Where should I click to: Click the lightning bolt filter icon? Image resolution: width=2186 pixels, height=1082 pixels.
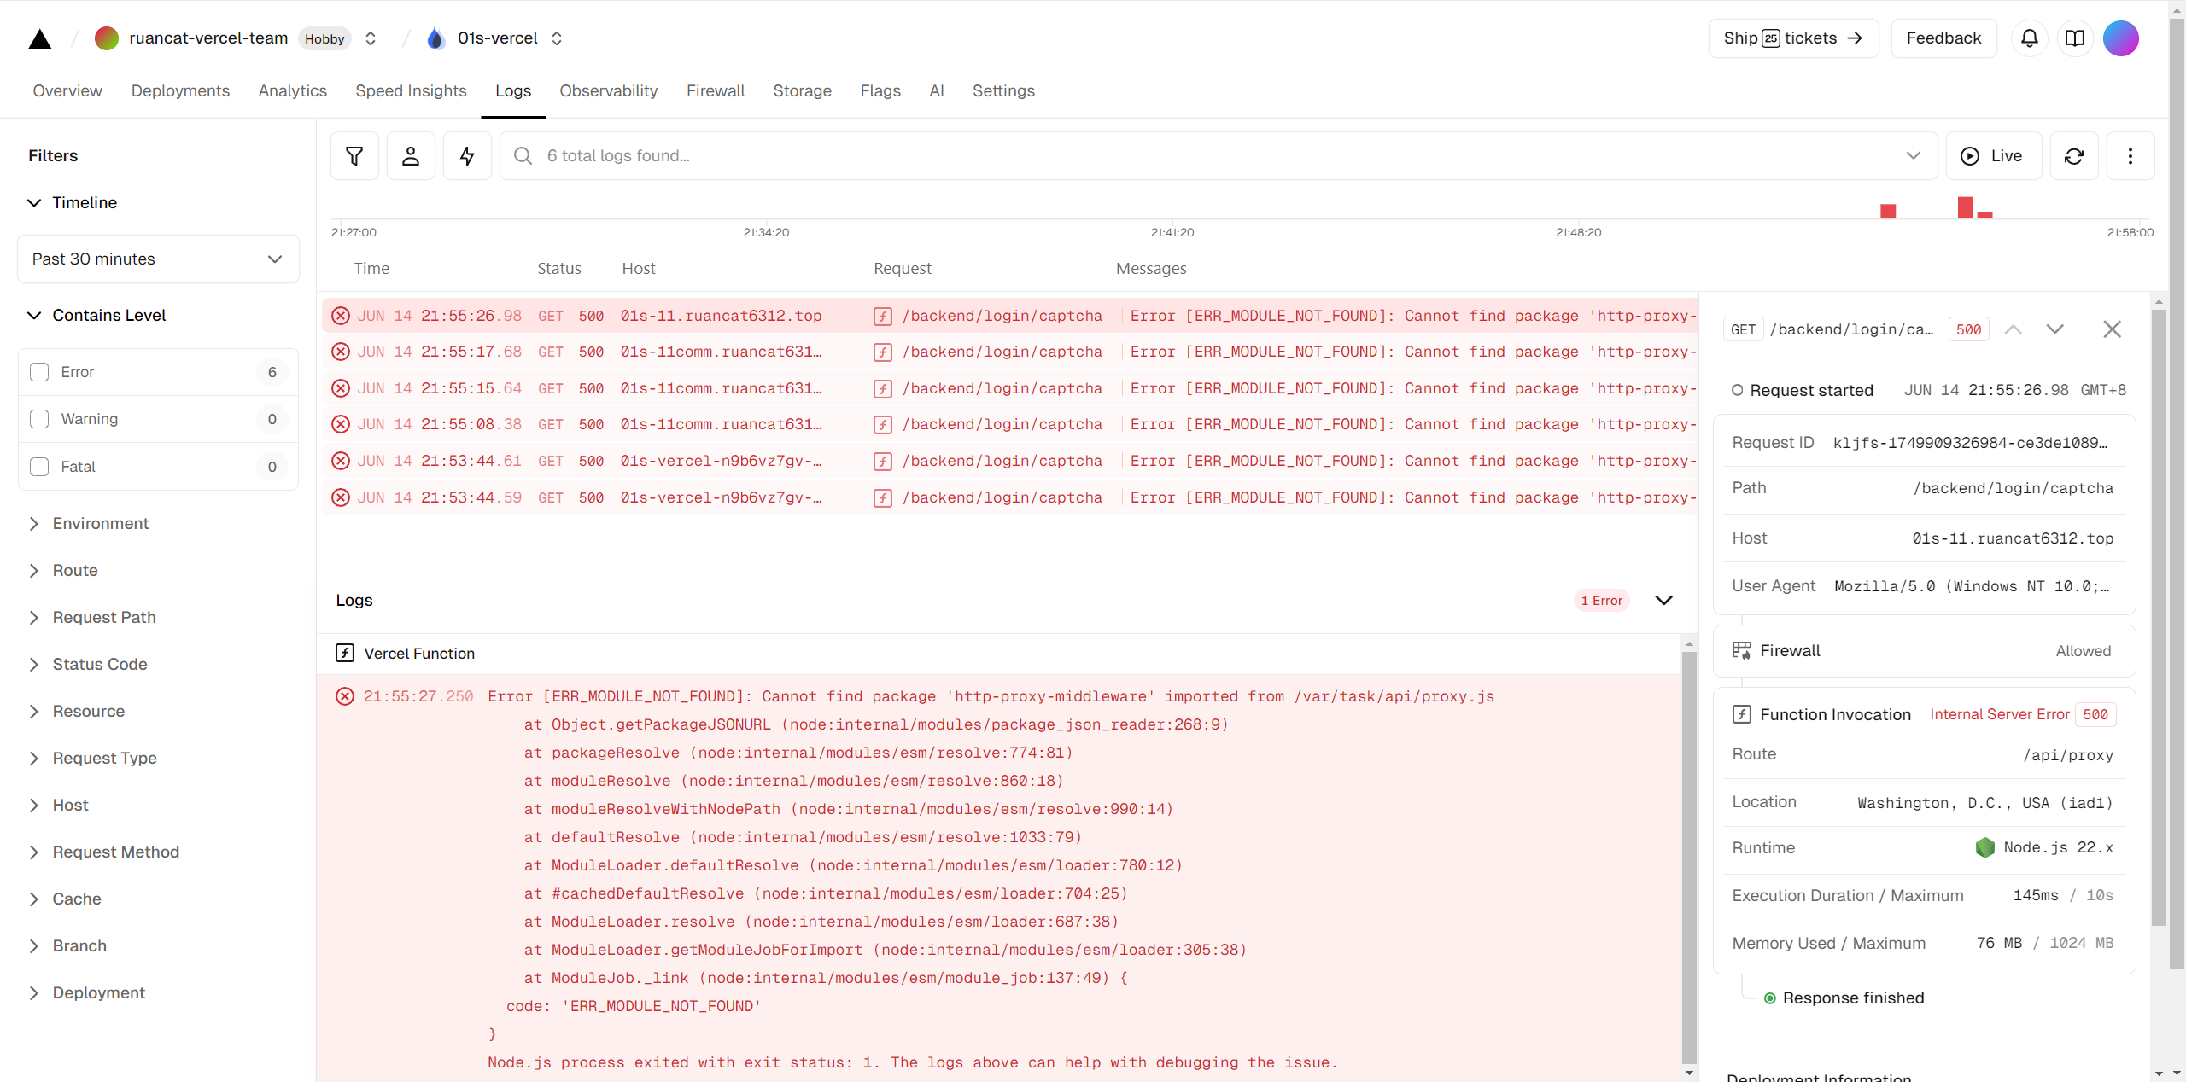tap(467, 155)
